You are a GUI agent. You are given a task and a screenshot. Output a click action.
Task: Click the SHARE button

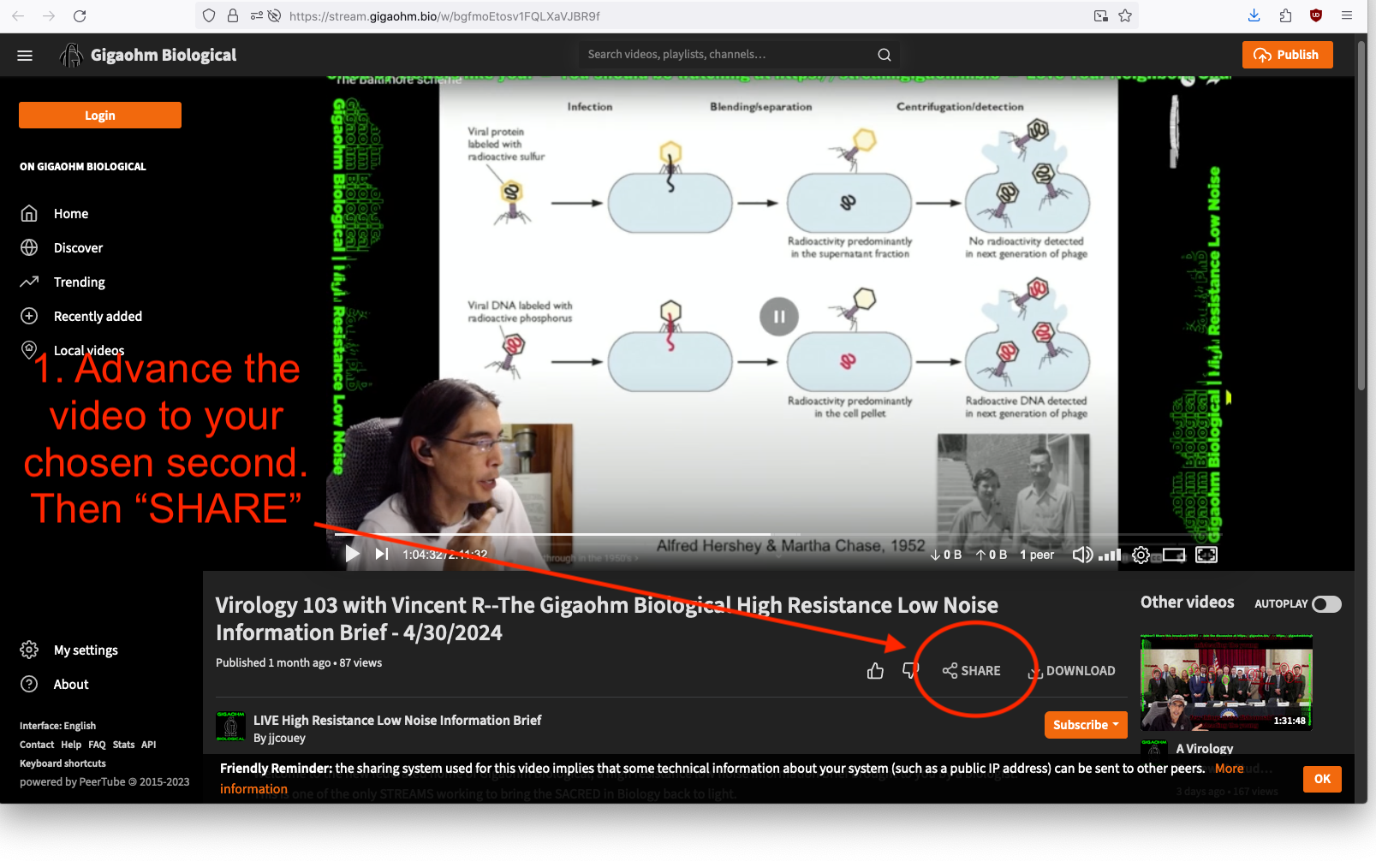[971, 671]
